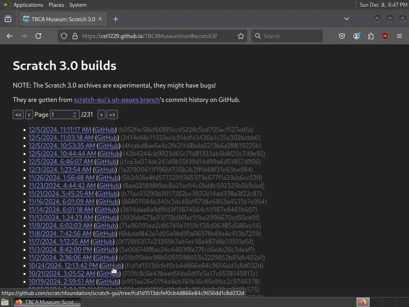Viewport: 409px width, 307px height.
Task: Open the Firefox account icon
Action: pos(357,36)
